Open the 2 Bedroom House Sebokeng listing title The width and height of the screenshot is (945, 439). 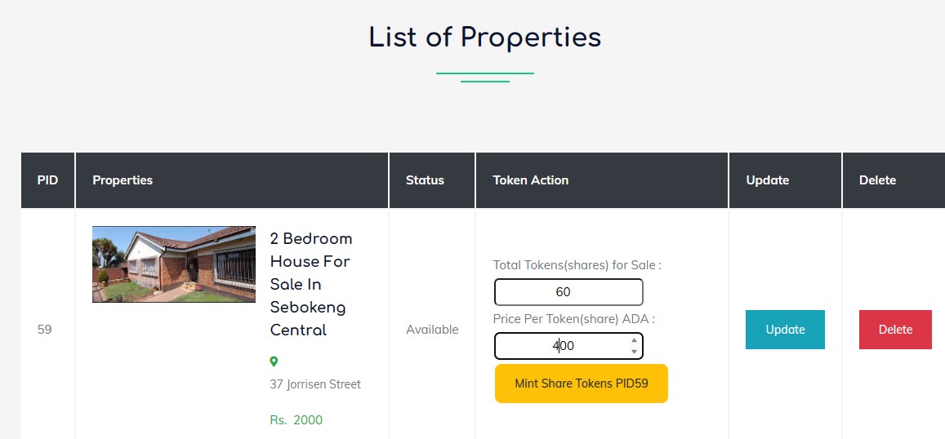click(310, 284)
